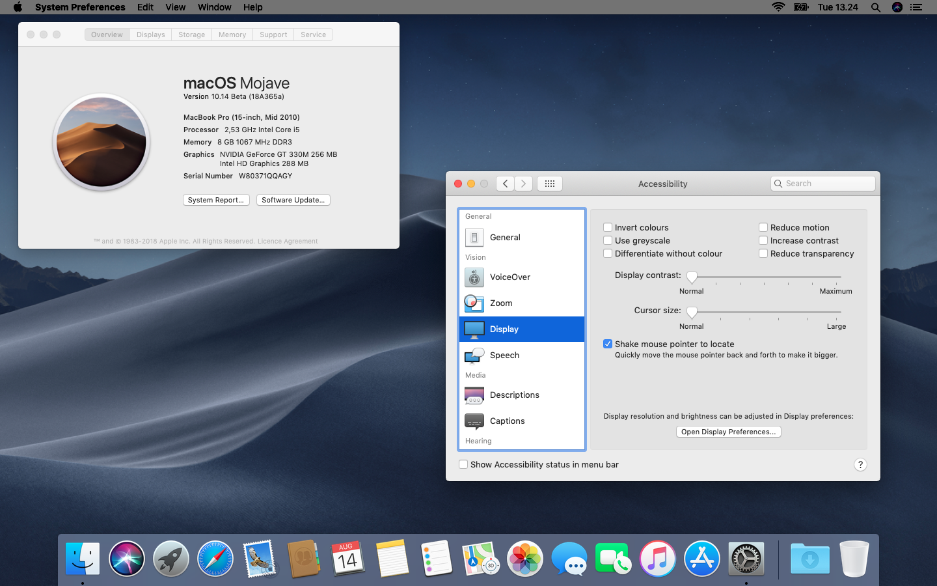The height and width of the screenshot is (586, 937).
Task: Open Safari compass icon in dock
Action: (x=215, y=559)
